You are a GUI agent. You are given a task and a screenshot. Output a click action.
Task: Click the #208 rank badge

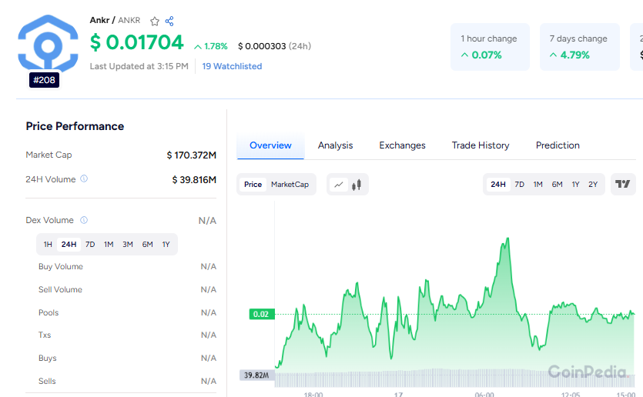pos(45,80)
